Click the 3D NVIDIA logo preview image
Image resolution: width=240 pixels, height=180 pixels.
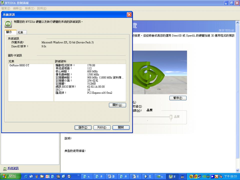(x=160, y=72)
